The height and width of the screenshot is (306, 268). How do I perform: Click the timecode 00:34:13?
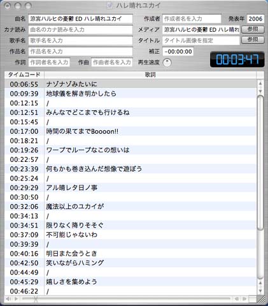(24, 216)
